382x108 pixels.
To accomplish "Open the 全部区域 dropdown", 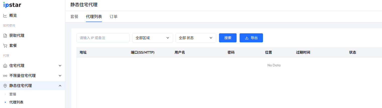I will coord(152,38).
